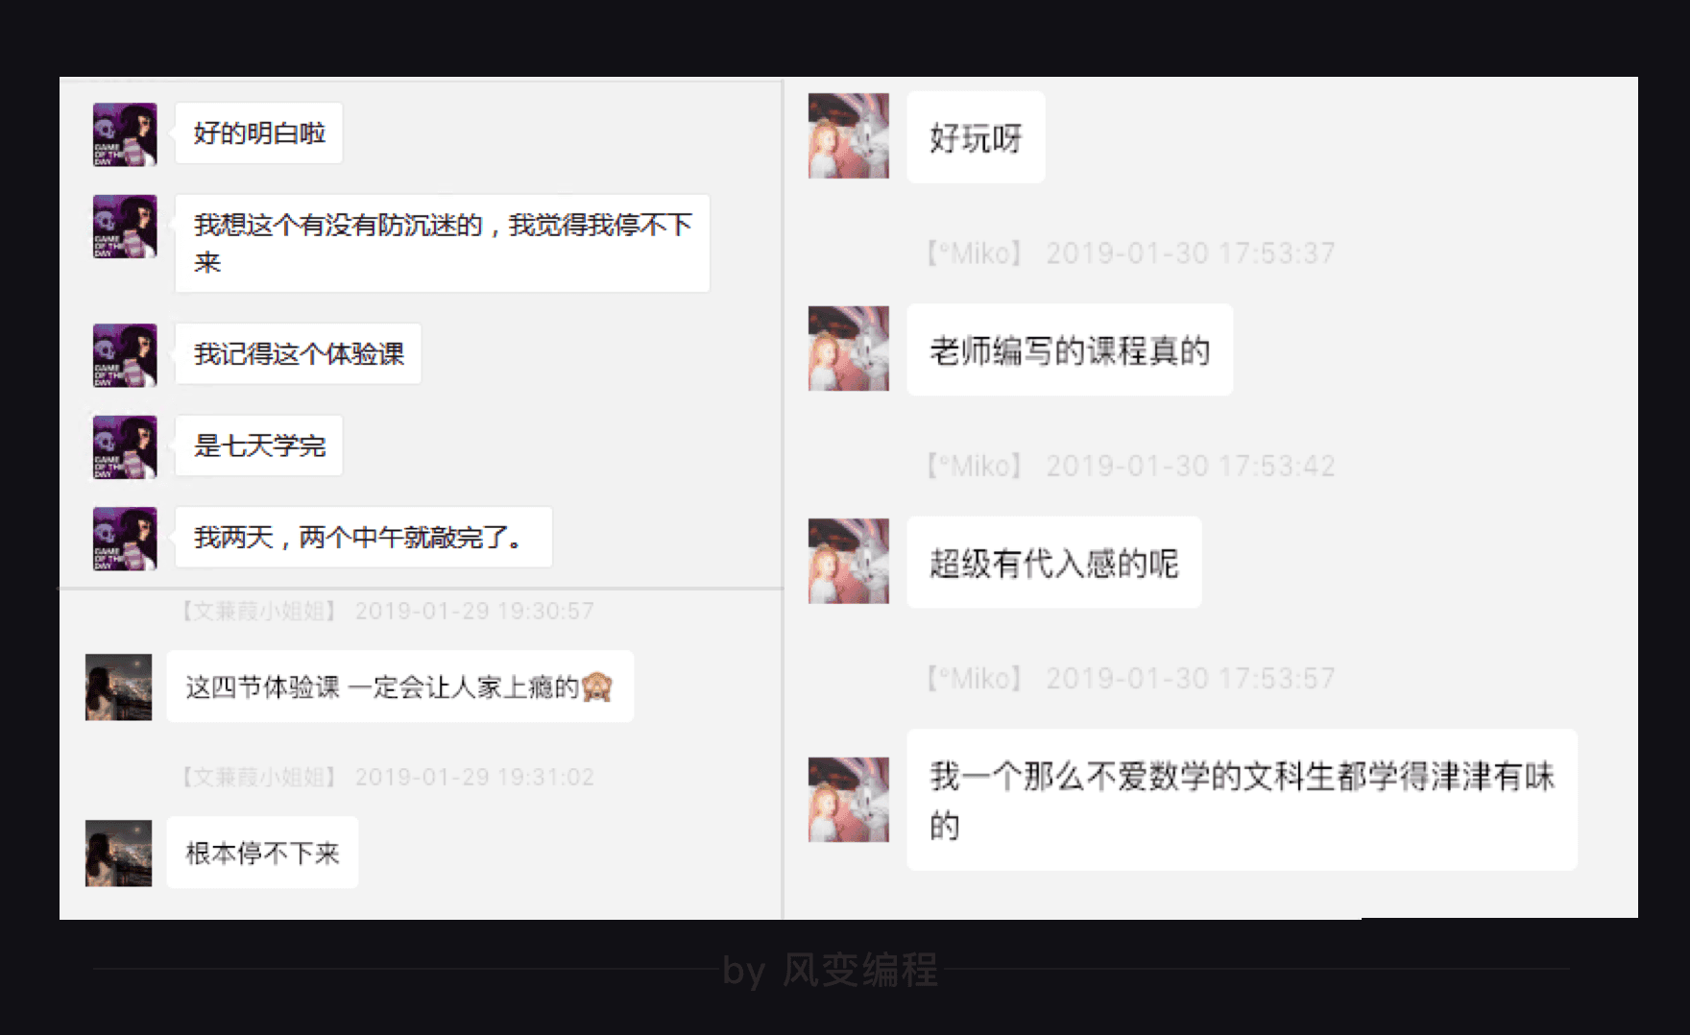
Task: Select message 老师编写的课程真的
Action: [1070, 350]
